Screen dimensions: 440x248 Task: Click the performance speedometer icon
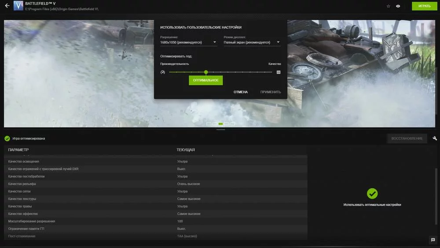click(163, 72)
